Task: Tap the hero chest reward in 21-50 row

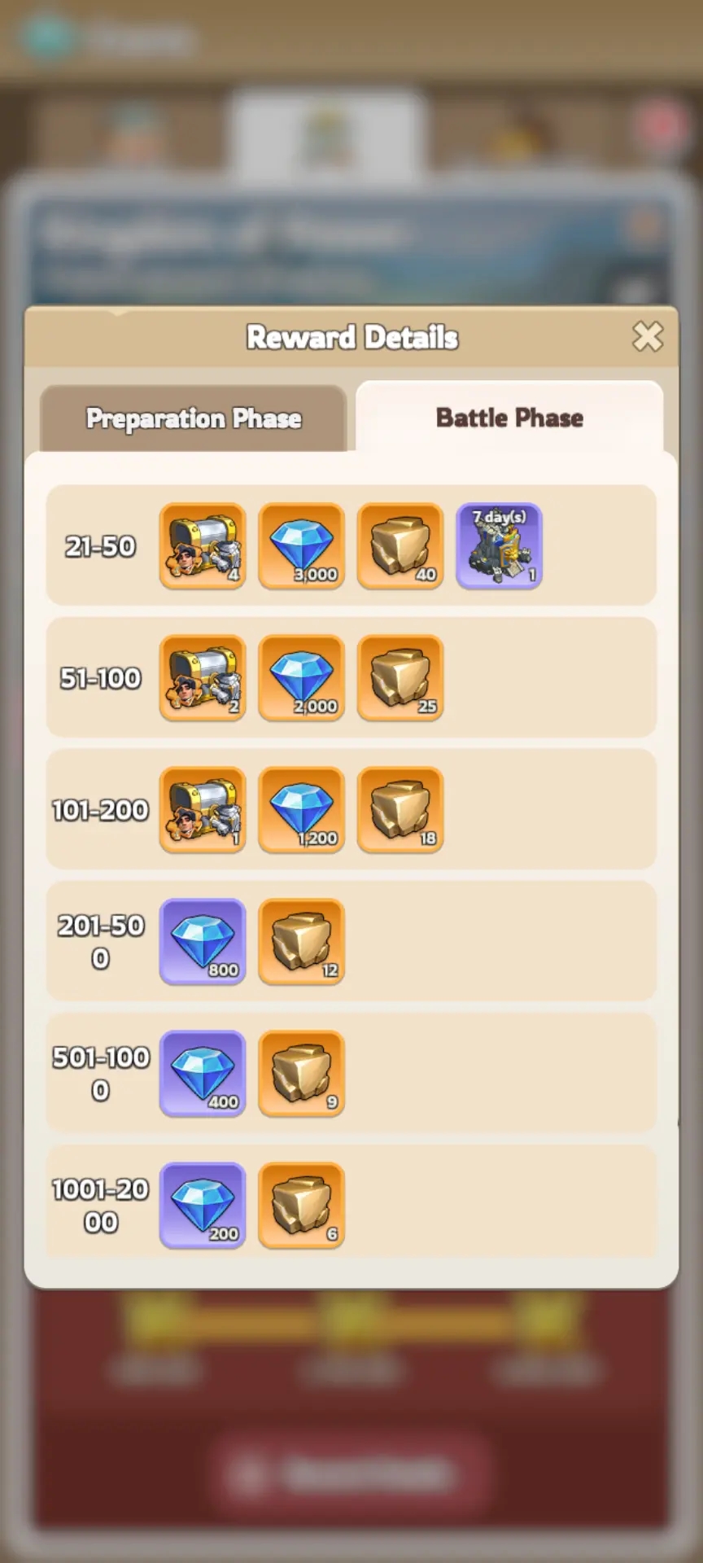Action: [x=203, y=545]
